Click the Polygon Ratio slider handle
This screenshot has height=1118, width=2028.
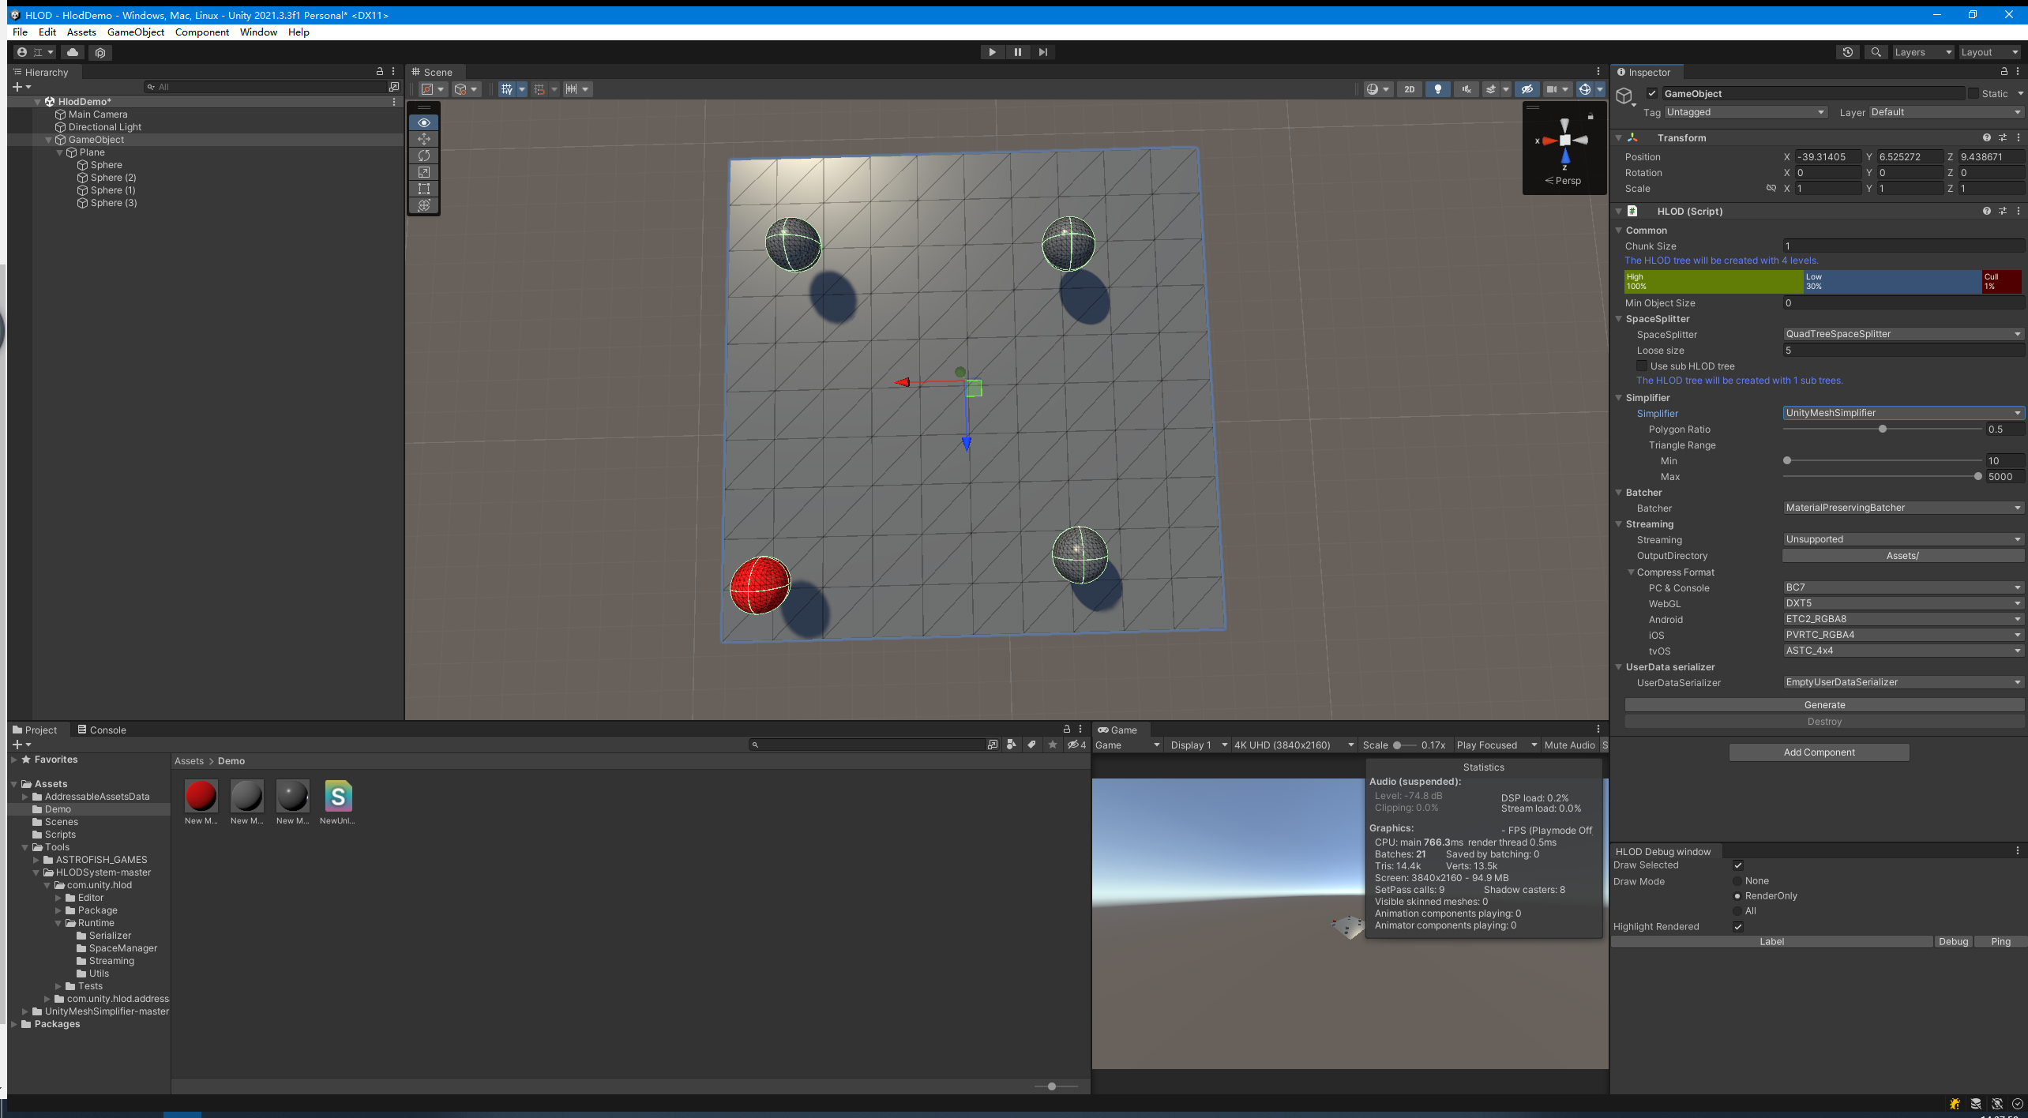pos(1883,430)
